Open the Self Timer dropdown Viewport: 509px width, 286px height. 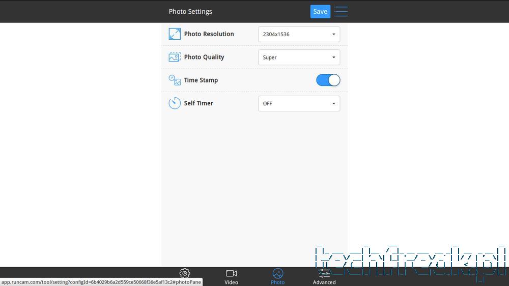click(299, 103)
